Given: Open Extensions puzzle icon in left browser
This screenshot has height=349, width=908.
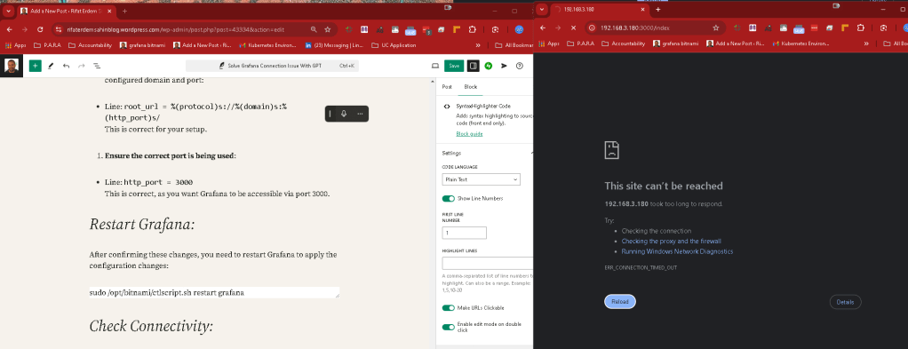Looking at the screenshot, I should coord(472,29).
